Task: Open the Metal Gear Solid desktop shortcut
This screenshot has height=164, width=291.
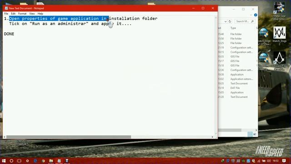Action: coord(279,11)
